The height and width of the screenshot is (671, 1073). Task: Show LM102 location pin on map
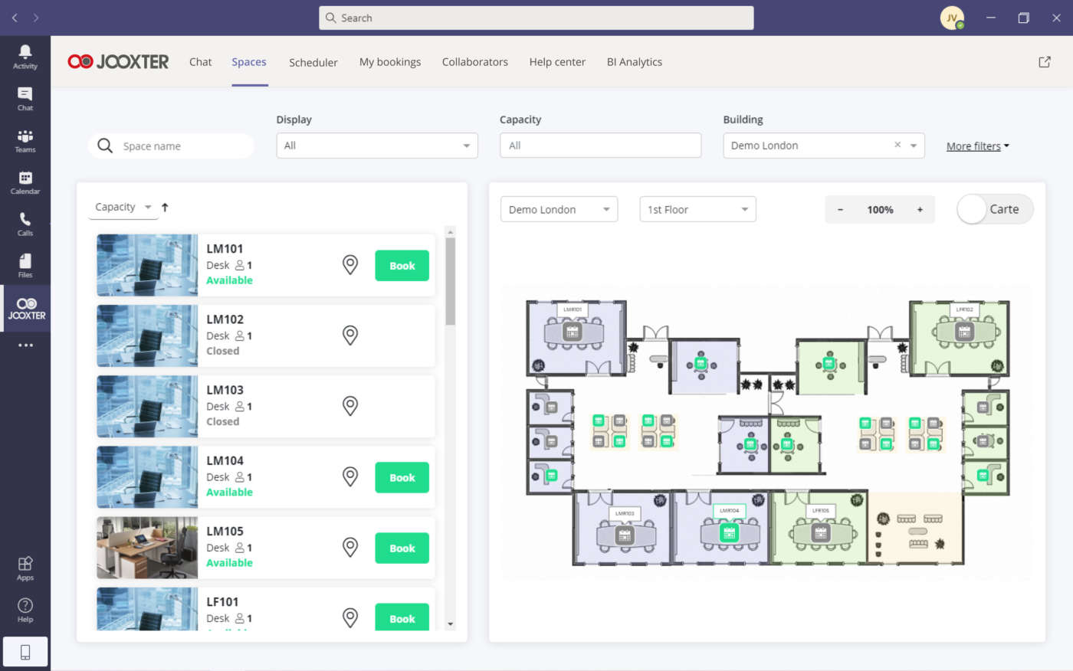pos(349,335)
